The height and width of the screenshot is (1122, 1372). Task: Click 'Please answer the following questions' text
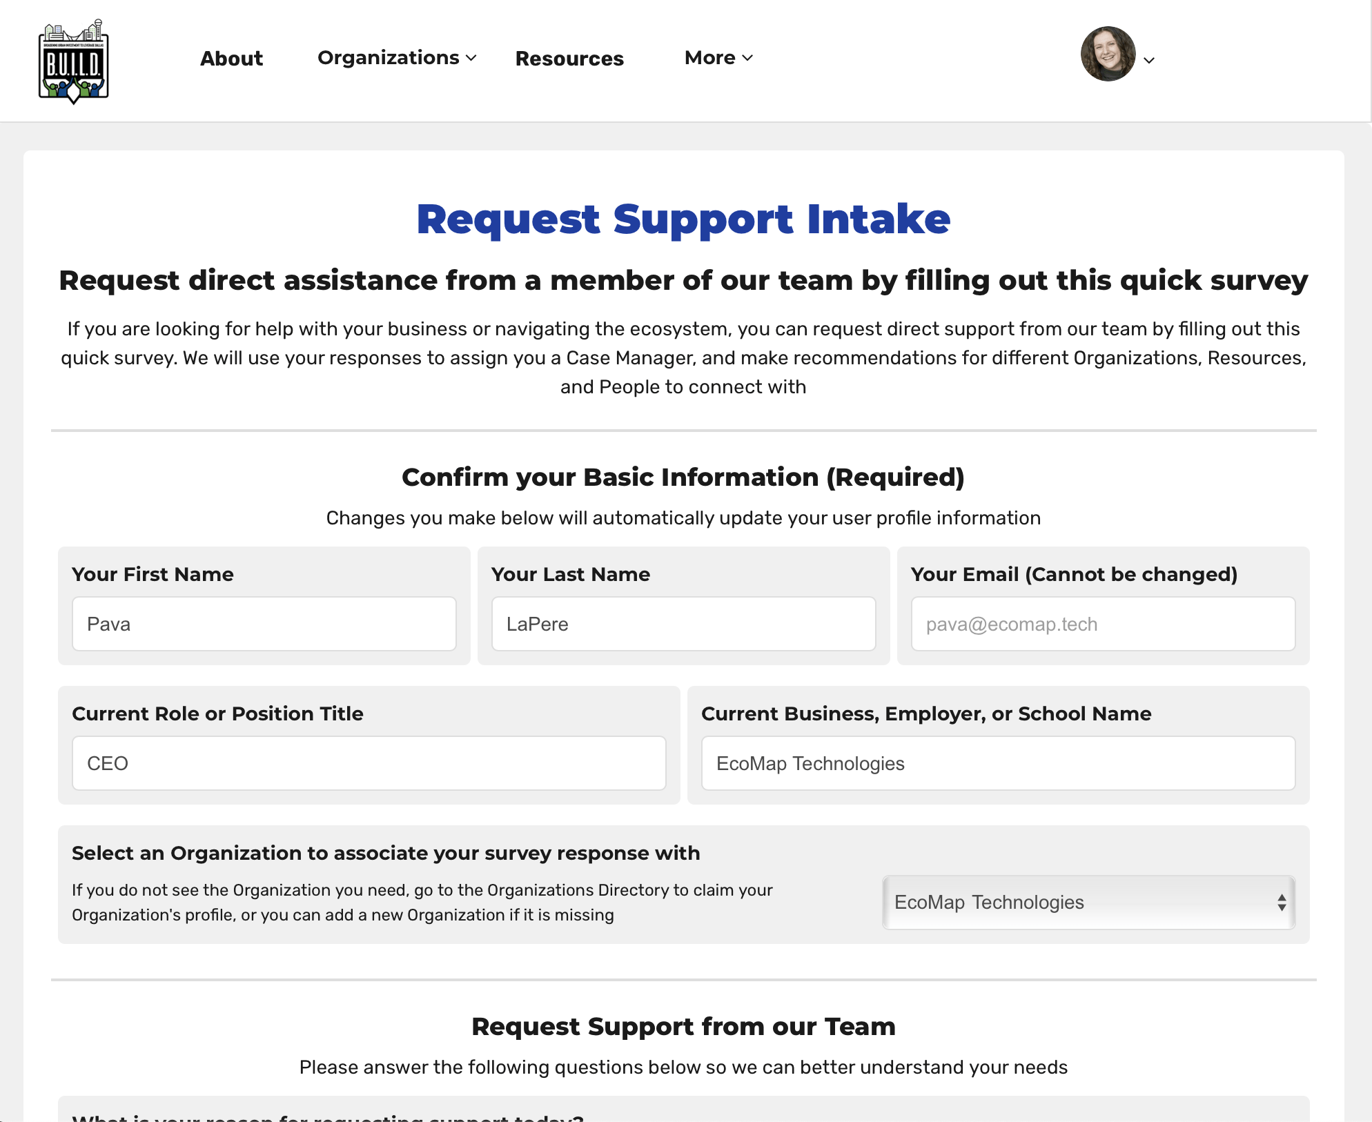coord(683,1067)
